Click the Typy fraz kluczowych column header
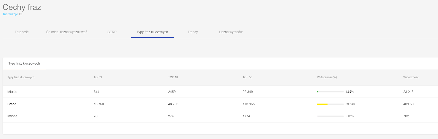This screenshot has height=139, width=438. point(21,77)
